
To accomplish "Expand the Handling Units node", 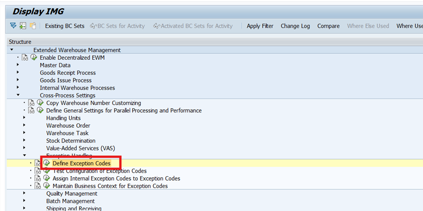I will click(24, 118).
